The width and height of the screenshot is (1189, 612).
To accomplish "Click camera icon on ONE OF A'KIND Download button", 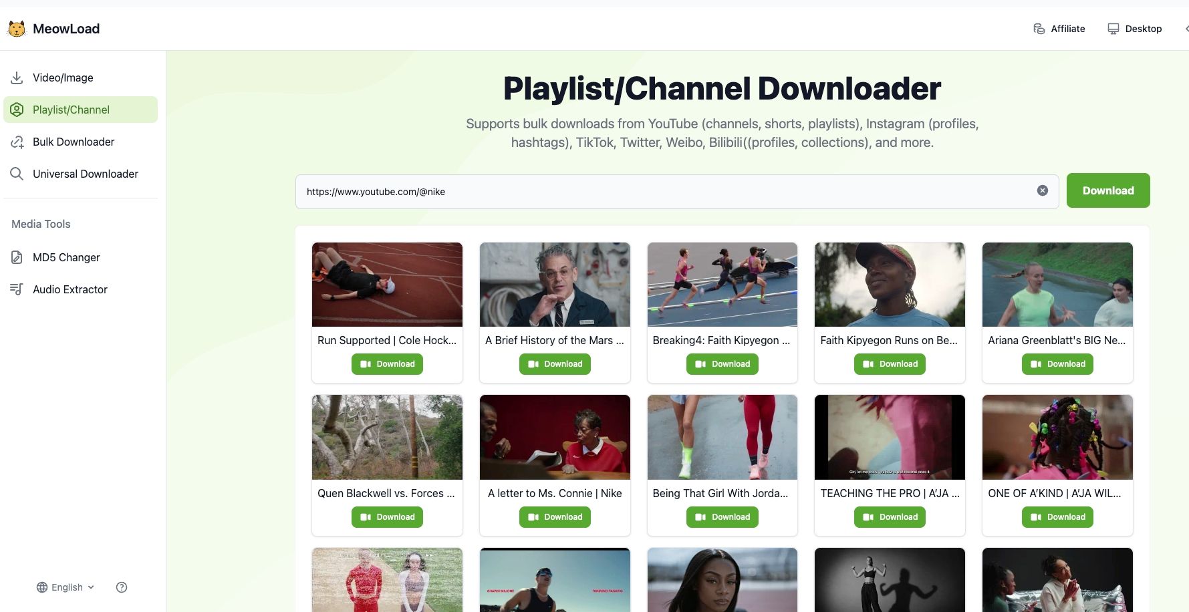I will tap(1036, 517).
